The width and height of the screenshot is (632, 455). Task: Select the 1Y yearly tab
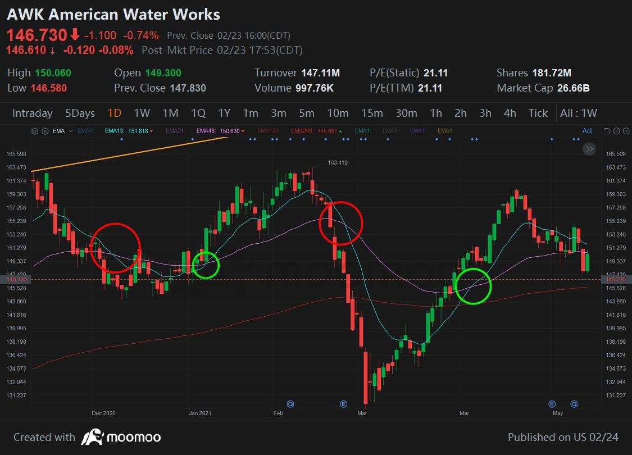[x=224, y=113]
